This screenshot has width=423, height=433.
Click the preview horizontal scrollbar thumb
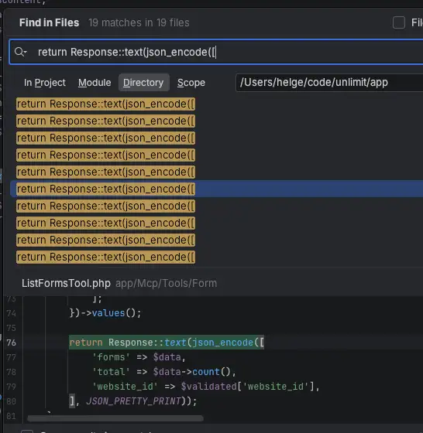tap(115, 418)
